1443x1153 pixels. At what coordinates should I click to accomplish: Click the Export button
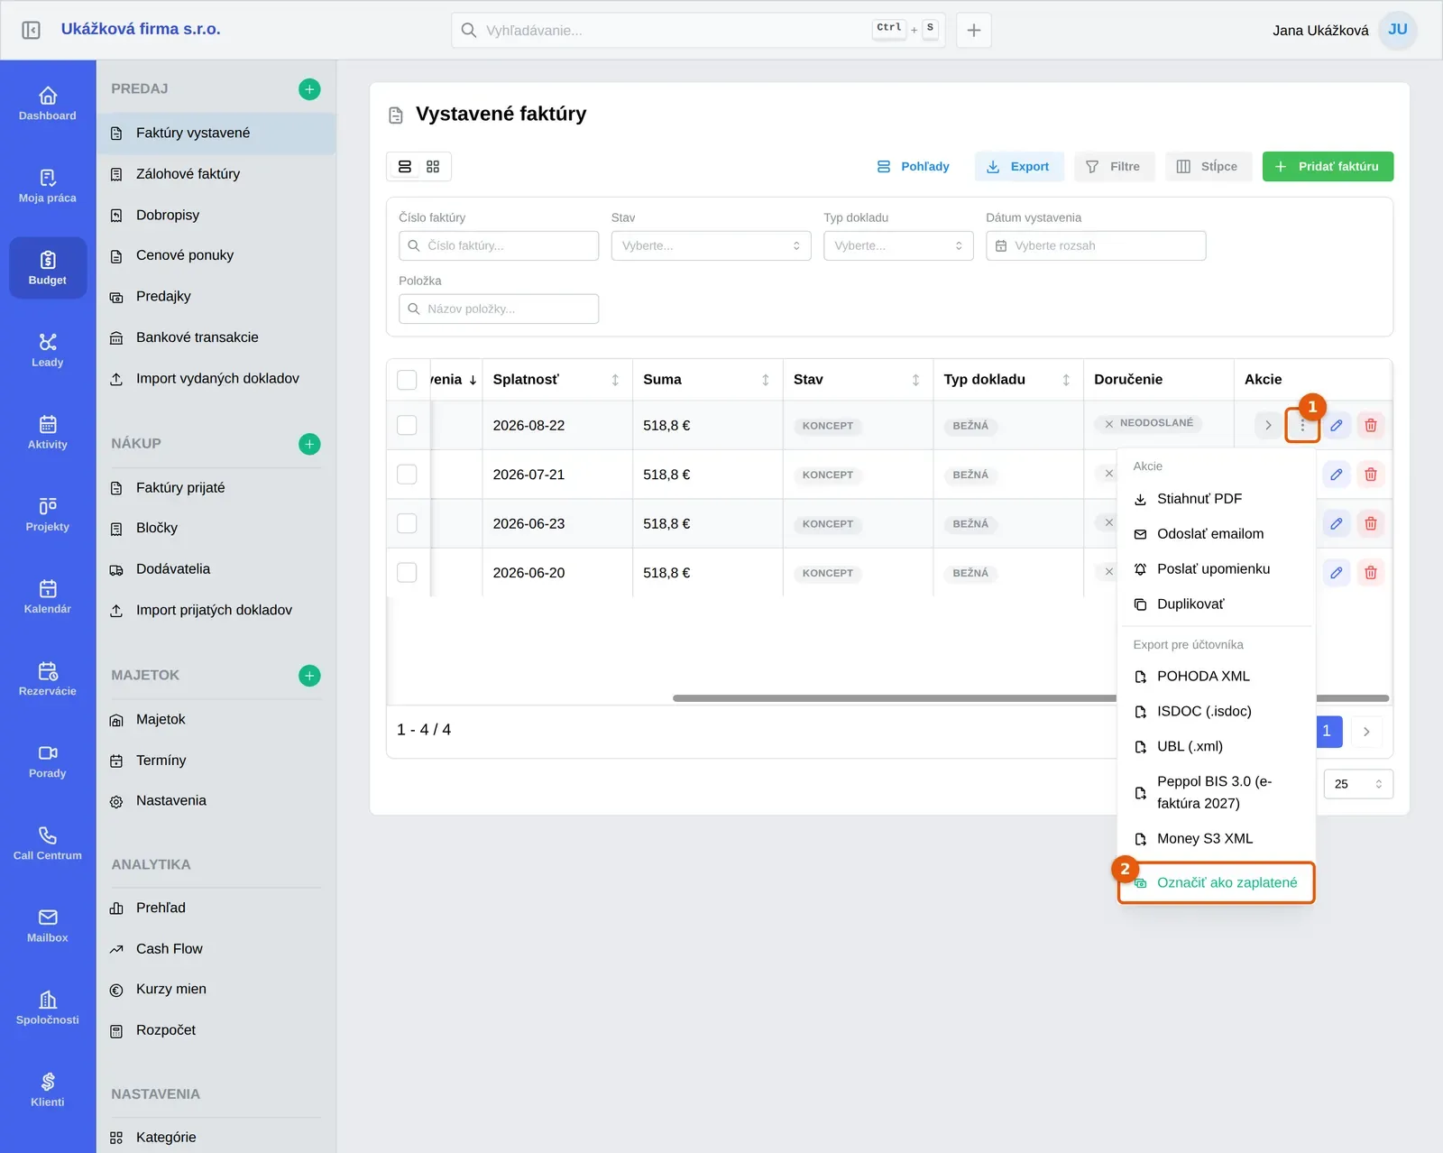tap(1018, 167)
